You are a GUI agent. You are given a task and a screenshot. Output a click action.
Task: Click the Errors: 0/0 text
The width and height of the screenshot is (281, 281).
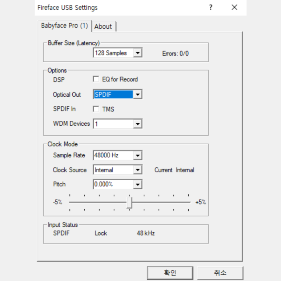(x=176, y=53)
